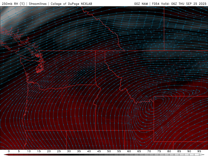Image resolution: width=208 pixels, height=156 pixels.
Task: Click the 'Valid: 06Z THU SEP 25 2025' text
Action: click(x=184, y=4)
